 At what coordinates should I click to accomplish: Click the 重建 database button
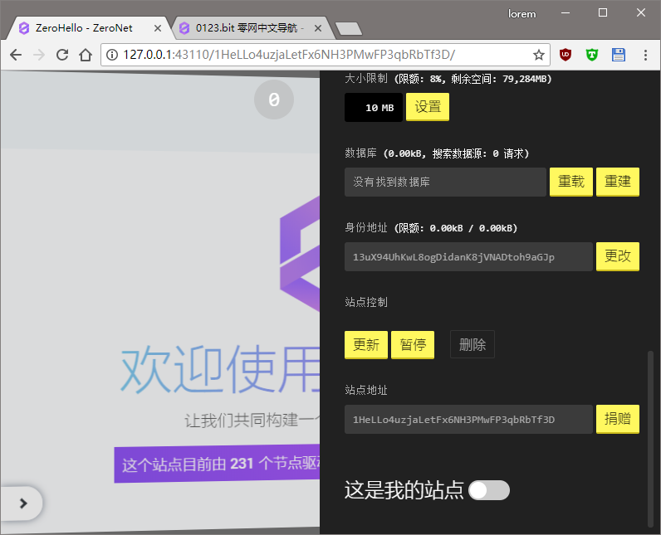coord(618,182)
